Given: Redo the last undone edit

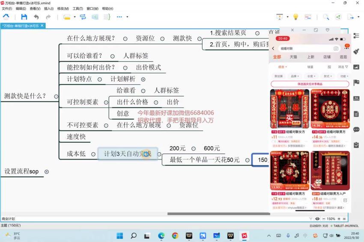Looking at the screenshot, I should [x=48, y=17].
